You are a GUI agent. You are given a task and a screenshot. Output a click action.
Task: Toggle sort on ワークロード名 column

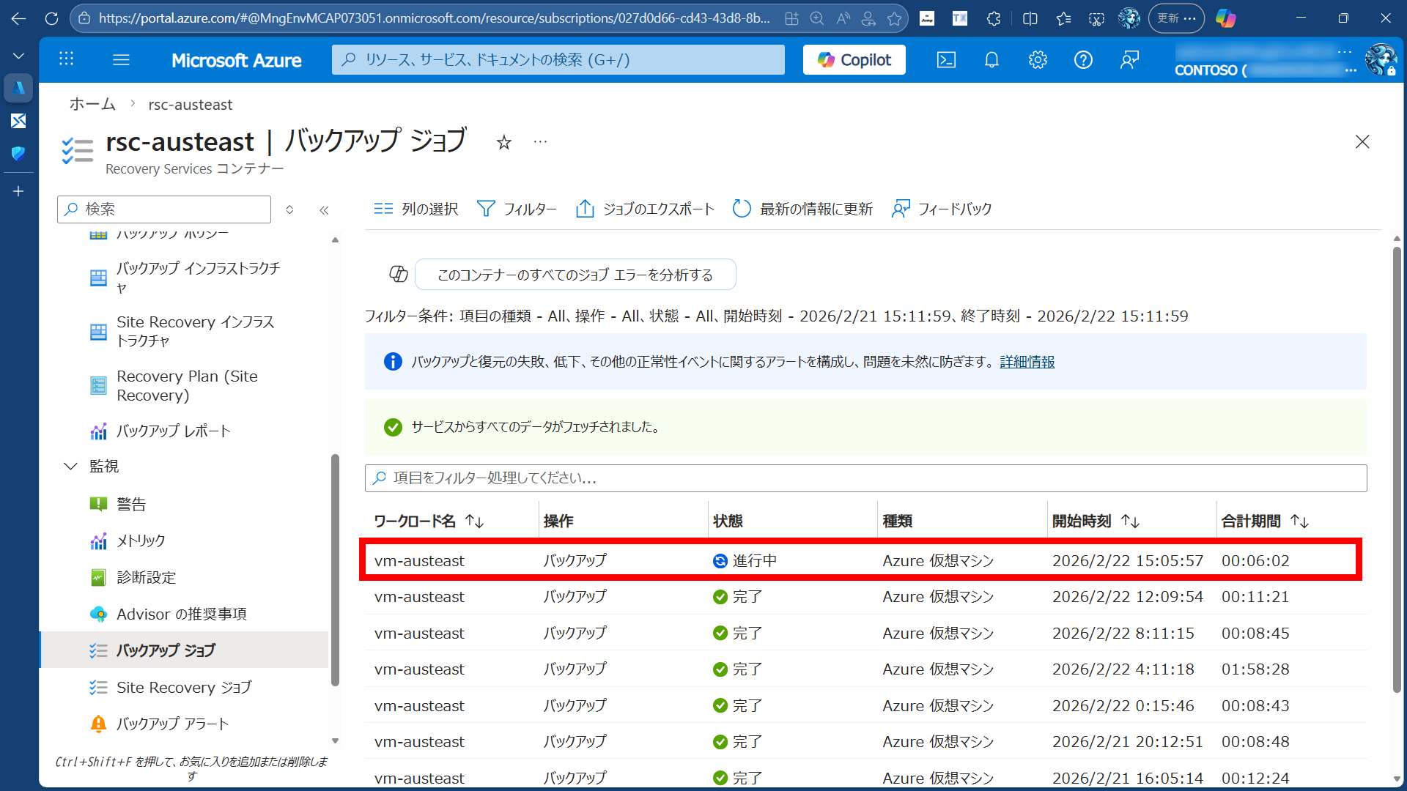tap(475, 521)
